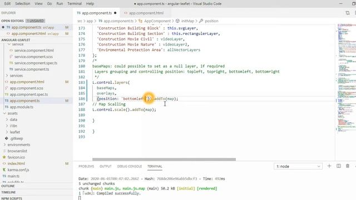Open app.module.ts file
356x200 pixels.
(21, 107)
